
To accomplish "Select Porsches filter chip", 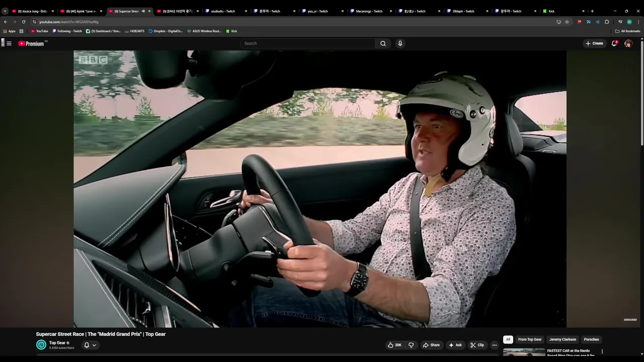I will click(591, 339).
